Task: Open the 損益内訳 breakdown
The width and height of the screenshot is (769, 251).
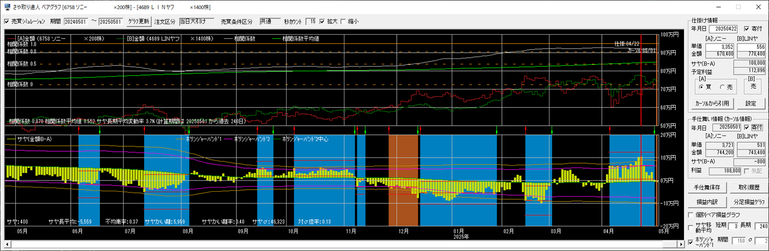Action: pyautogui.click(x=706, y=201)
